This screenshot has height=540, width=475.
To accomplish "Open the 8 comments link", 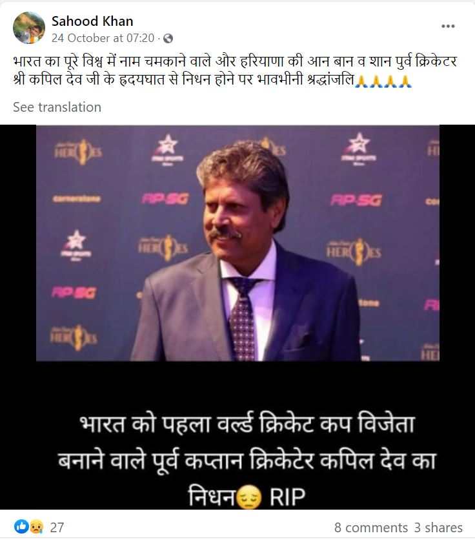I will (370, 528).
